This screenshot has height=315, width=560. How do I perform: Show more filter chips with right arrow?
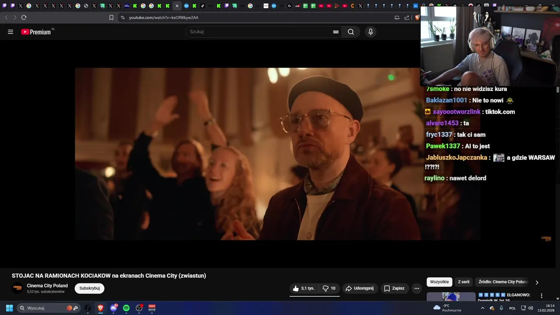point(537,282)
